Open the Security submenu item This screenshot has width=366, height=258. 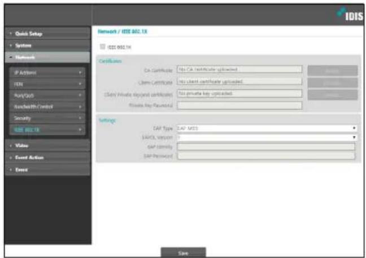[47, 118]
